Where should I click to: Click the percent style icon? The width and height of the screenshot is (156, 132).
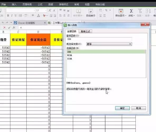(x=106, y=10)
